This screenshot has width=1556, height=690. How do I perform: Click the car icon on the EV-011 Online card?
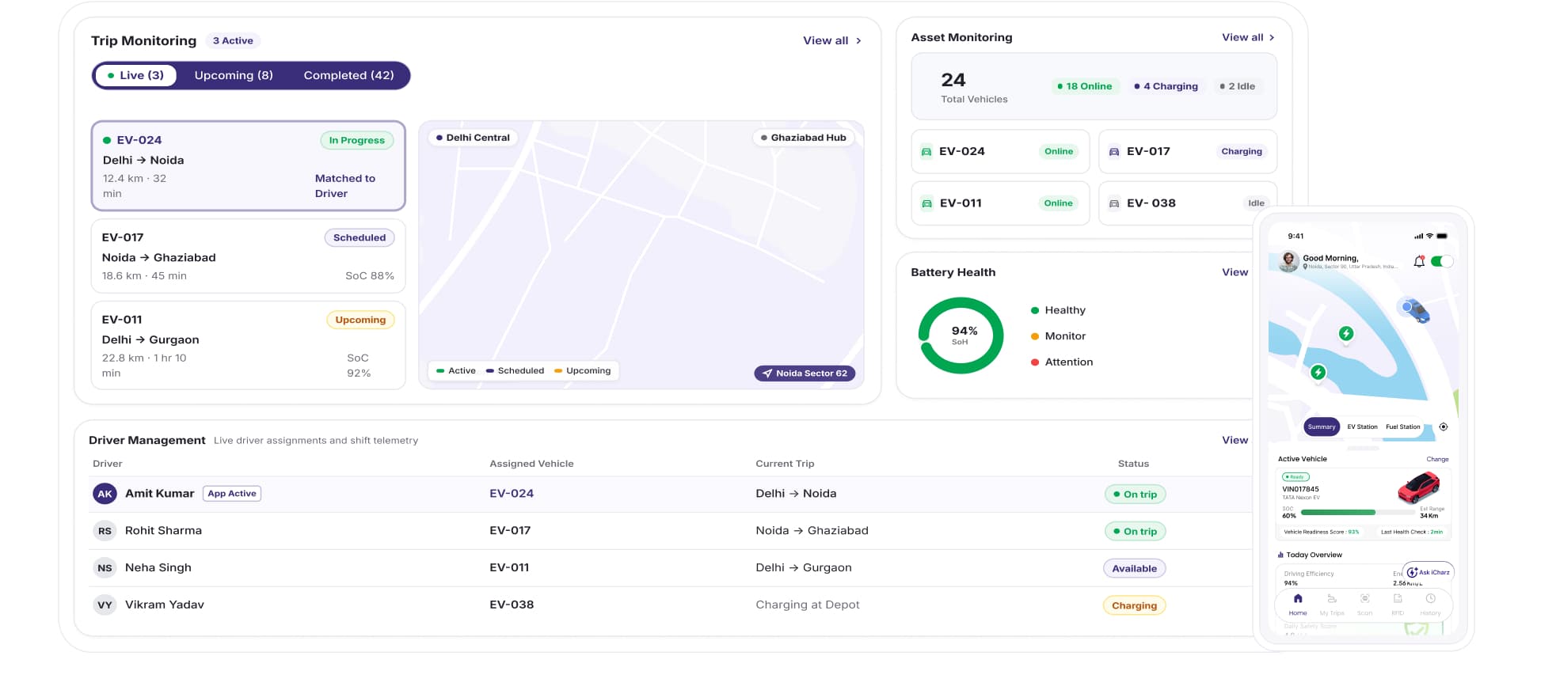926,204
